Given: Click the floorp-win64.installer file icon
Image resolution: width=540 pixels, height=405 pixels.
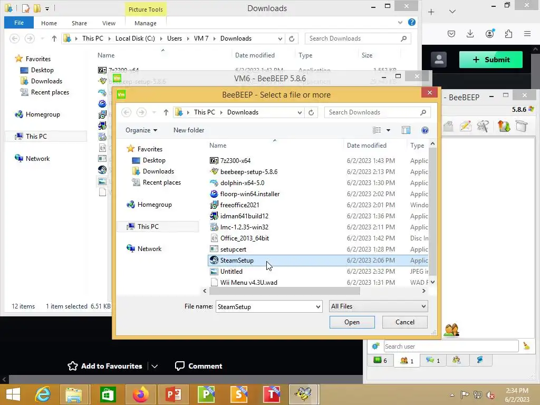Looking at the screenshot, I should tap(214, 194).
